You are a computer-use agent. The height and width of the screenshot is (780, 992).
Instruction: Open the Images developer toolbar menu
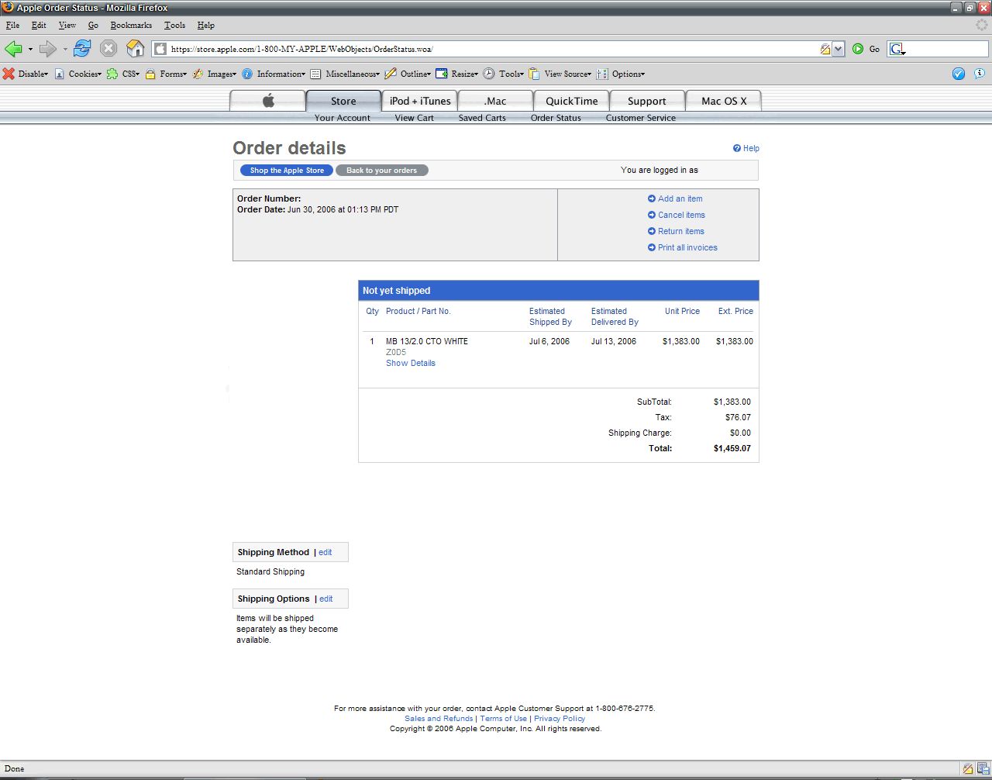coord(215,74)
